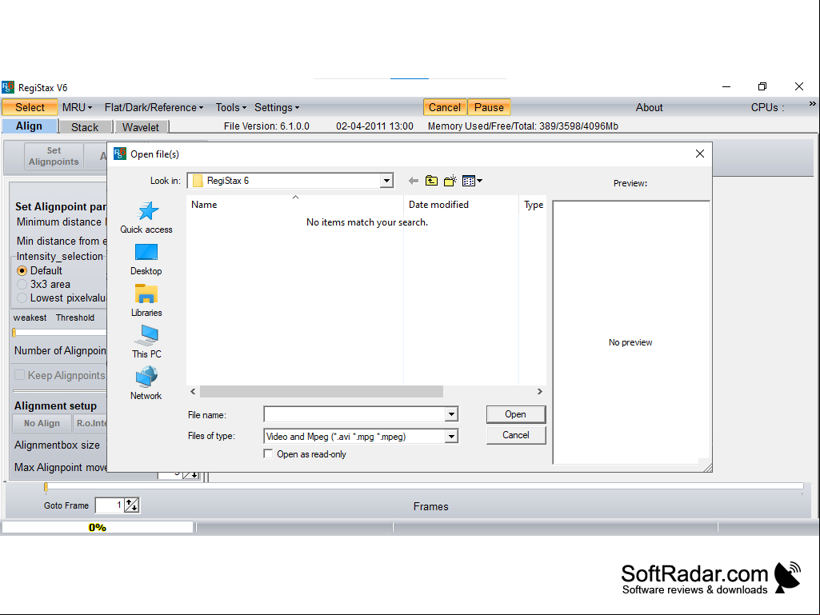Open Desktop location in places bar
The width and height of the screenshot is (820, 615).
146,259
